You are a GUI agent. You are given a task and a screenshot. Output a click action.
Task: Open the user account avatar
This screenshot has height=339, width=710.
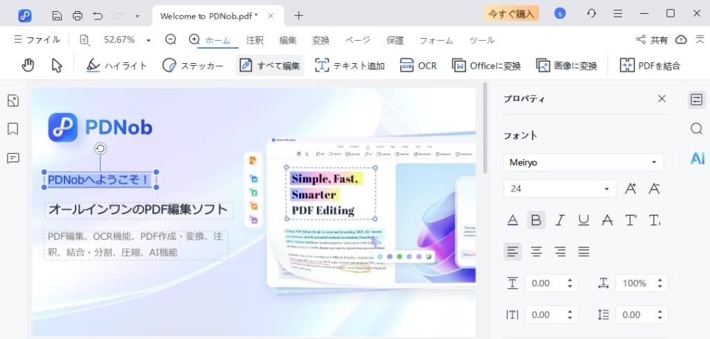(x=560, y=14)
